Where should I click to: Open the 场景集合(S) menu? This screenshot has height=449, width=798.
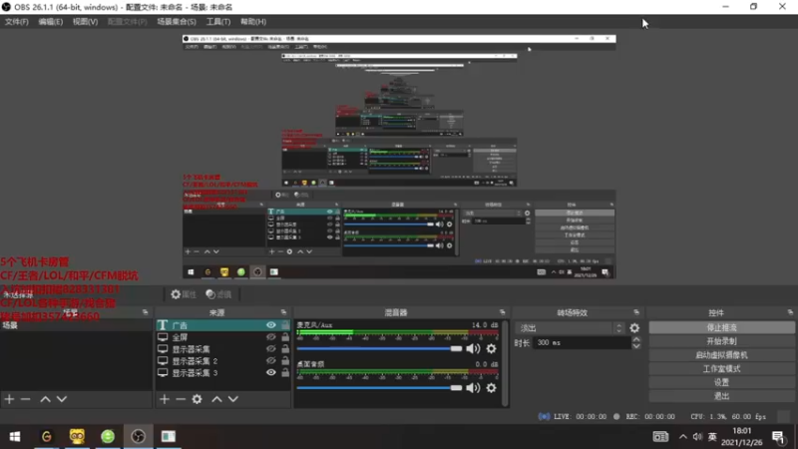(177, 21)
